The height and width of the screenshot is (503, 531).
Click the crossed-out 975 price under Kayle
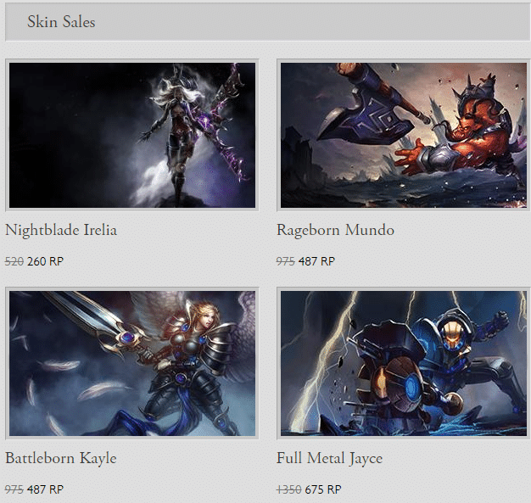14,489
